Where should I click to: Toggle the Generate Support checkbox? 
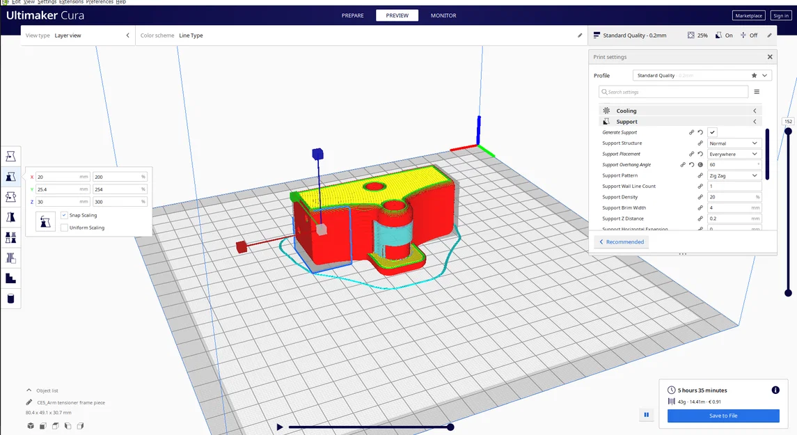point(711,132)
